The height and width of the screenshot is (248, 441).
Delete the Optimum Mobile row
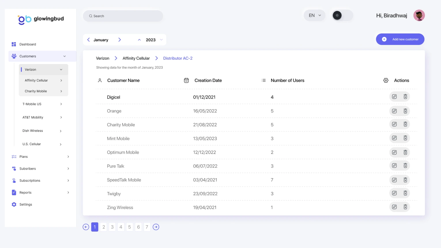405,152
